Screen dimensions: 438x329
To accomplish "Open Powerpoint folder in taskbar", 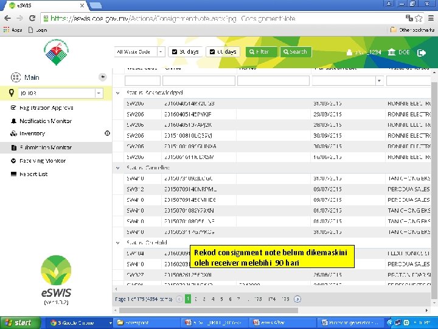I will (x=147, y=323).
